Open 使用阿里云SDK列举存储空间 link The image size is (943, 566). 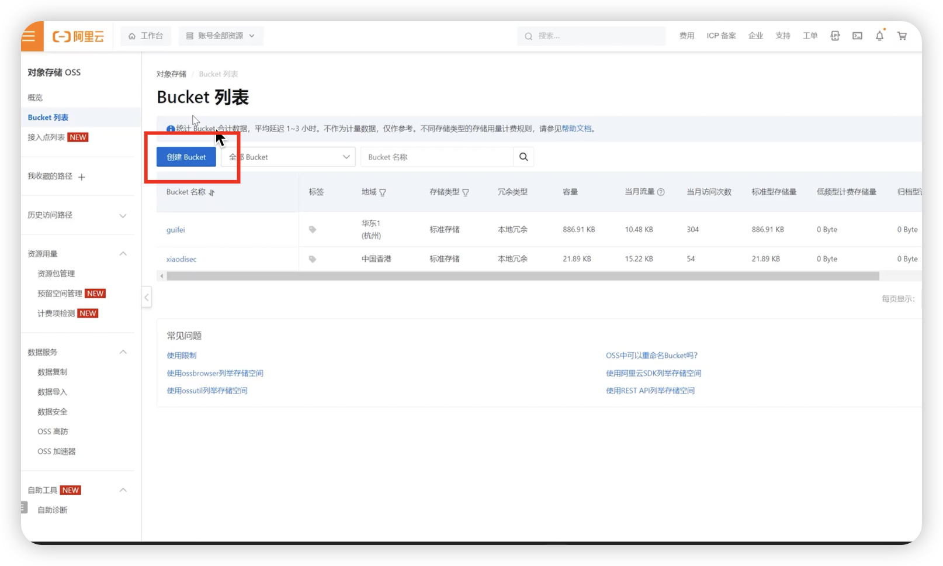[x=653, y=373]
